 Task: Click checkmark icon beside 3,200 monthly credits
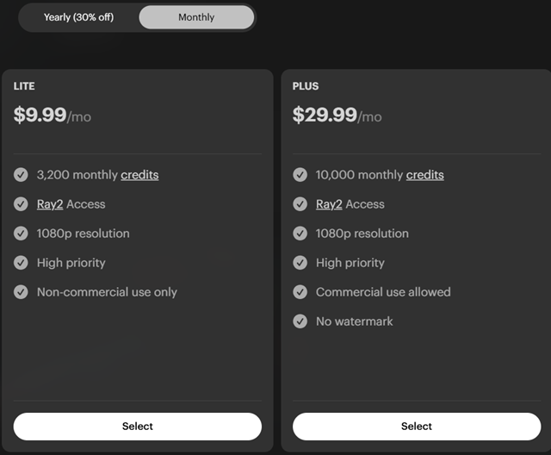coord(22,175)
